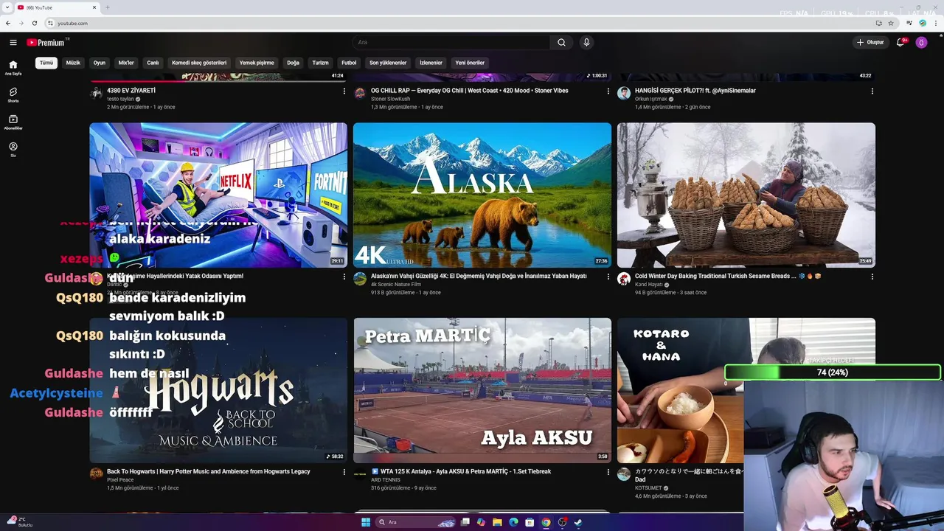Screen dimensions: 944x531
Task: Select the Canlı filter chip
Action: (153, 63)
